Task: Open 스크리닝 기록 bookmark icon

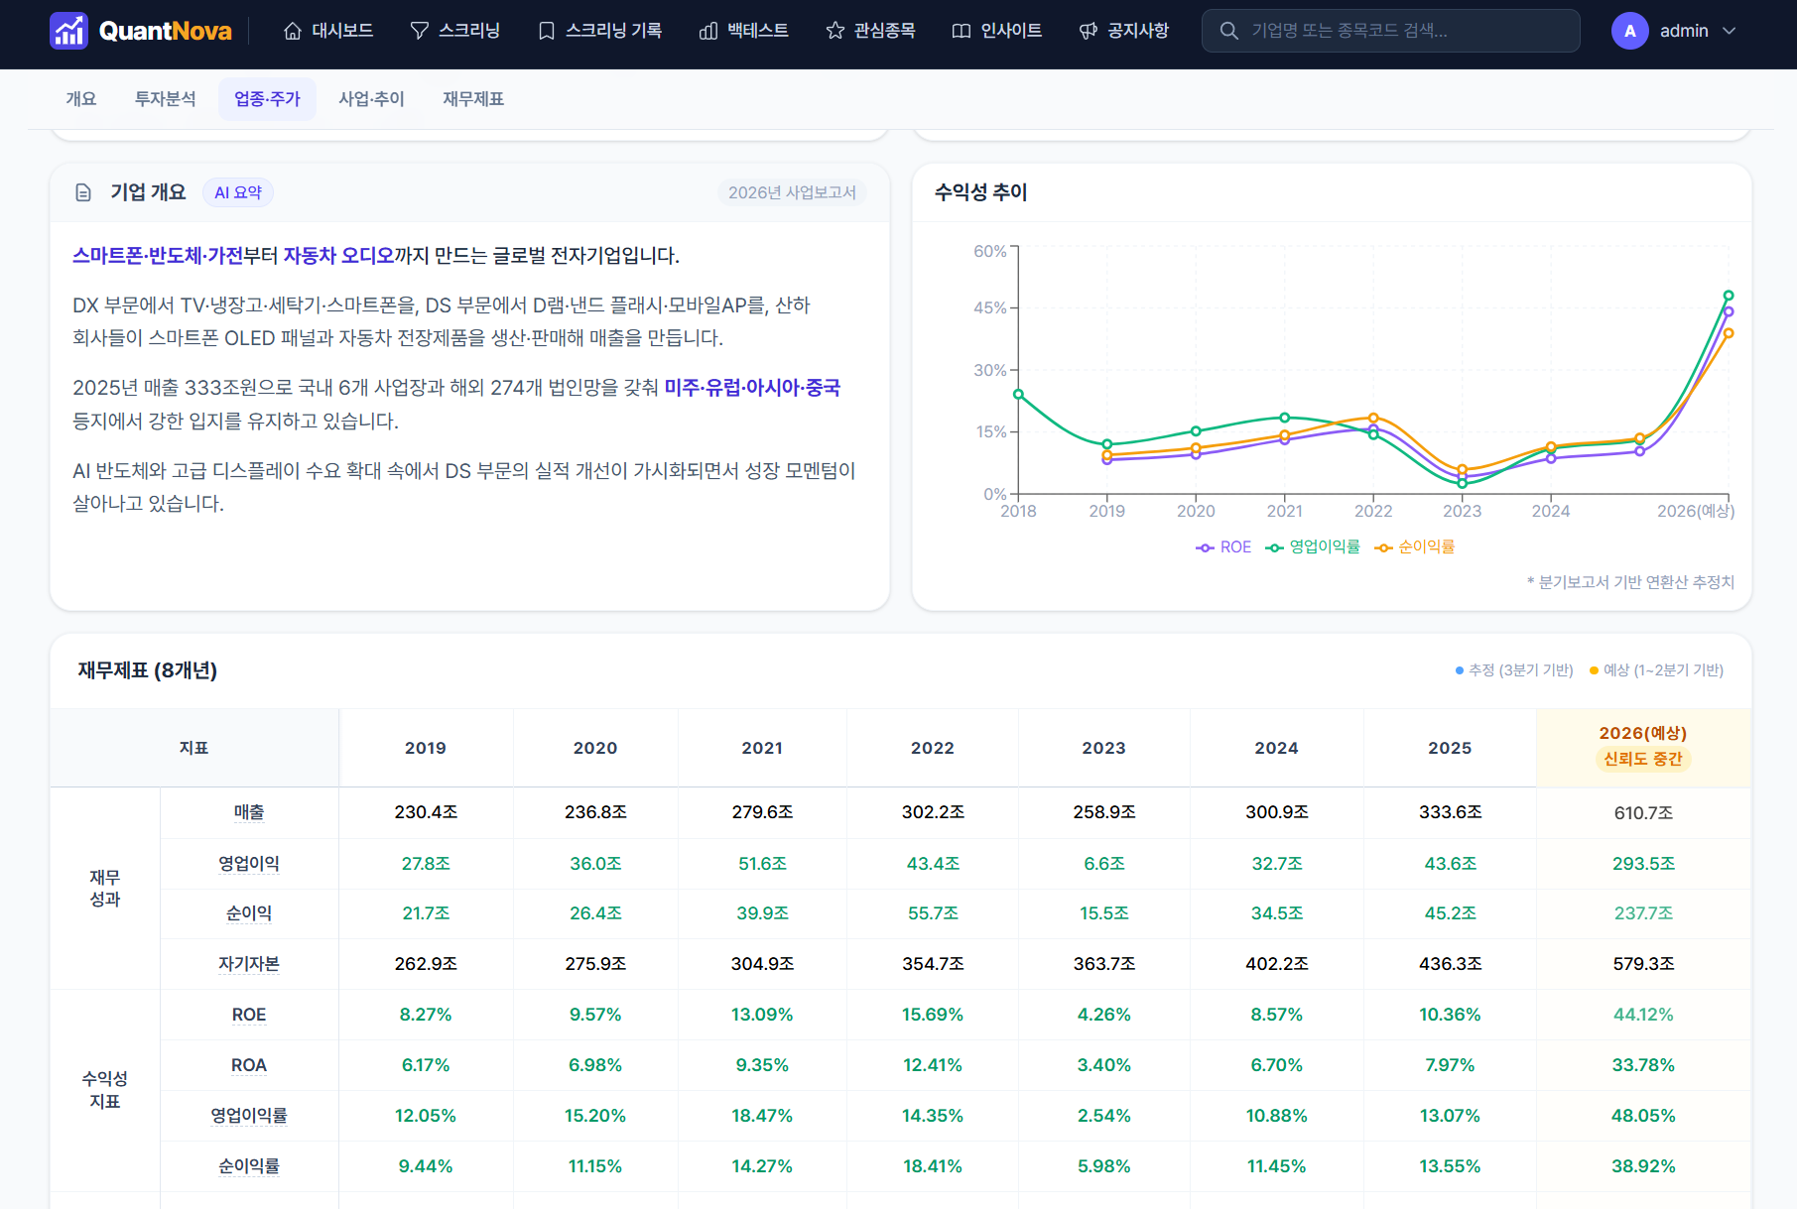Action: pos(547,31)
